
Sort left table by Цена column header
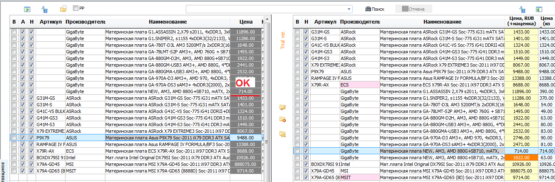point(246,22)
